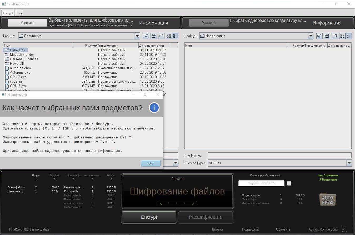Click the Обновить link
Screen dimensions: 355x235
283,229
